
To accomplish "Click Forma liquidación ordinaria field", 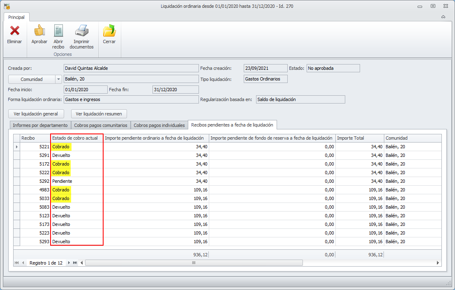I will (131, 99).
